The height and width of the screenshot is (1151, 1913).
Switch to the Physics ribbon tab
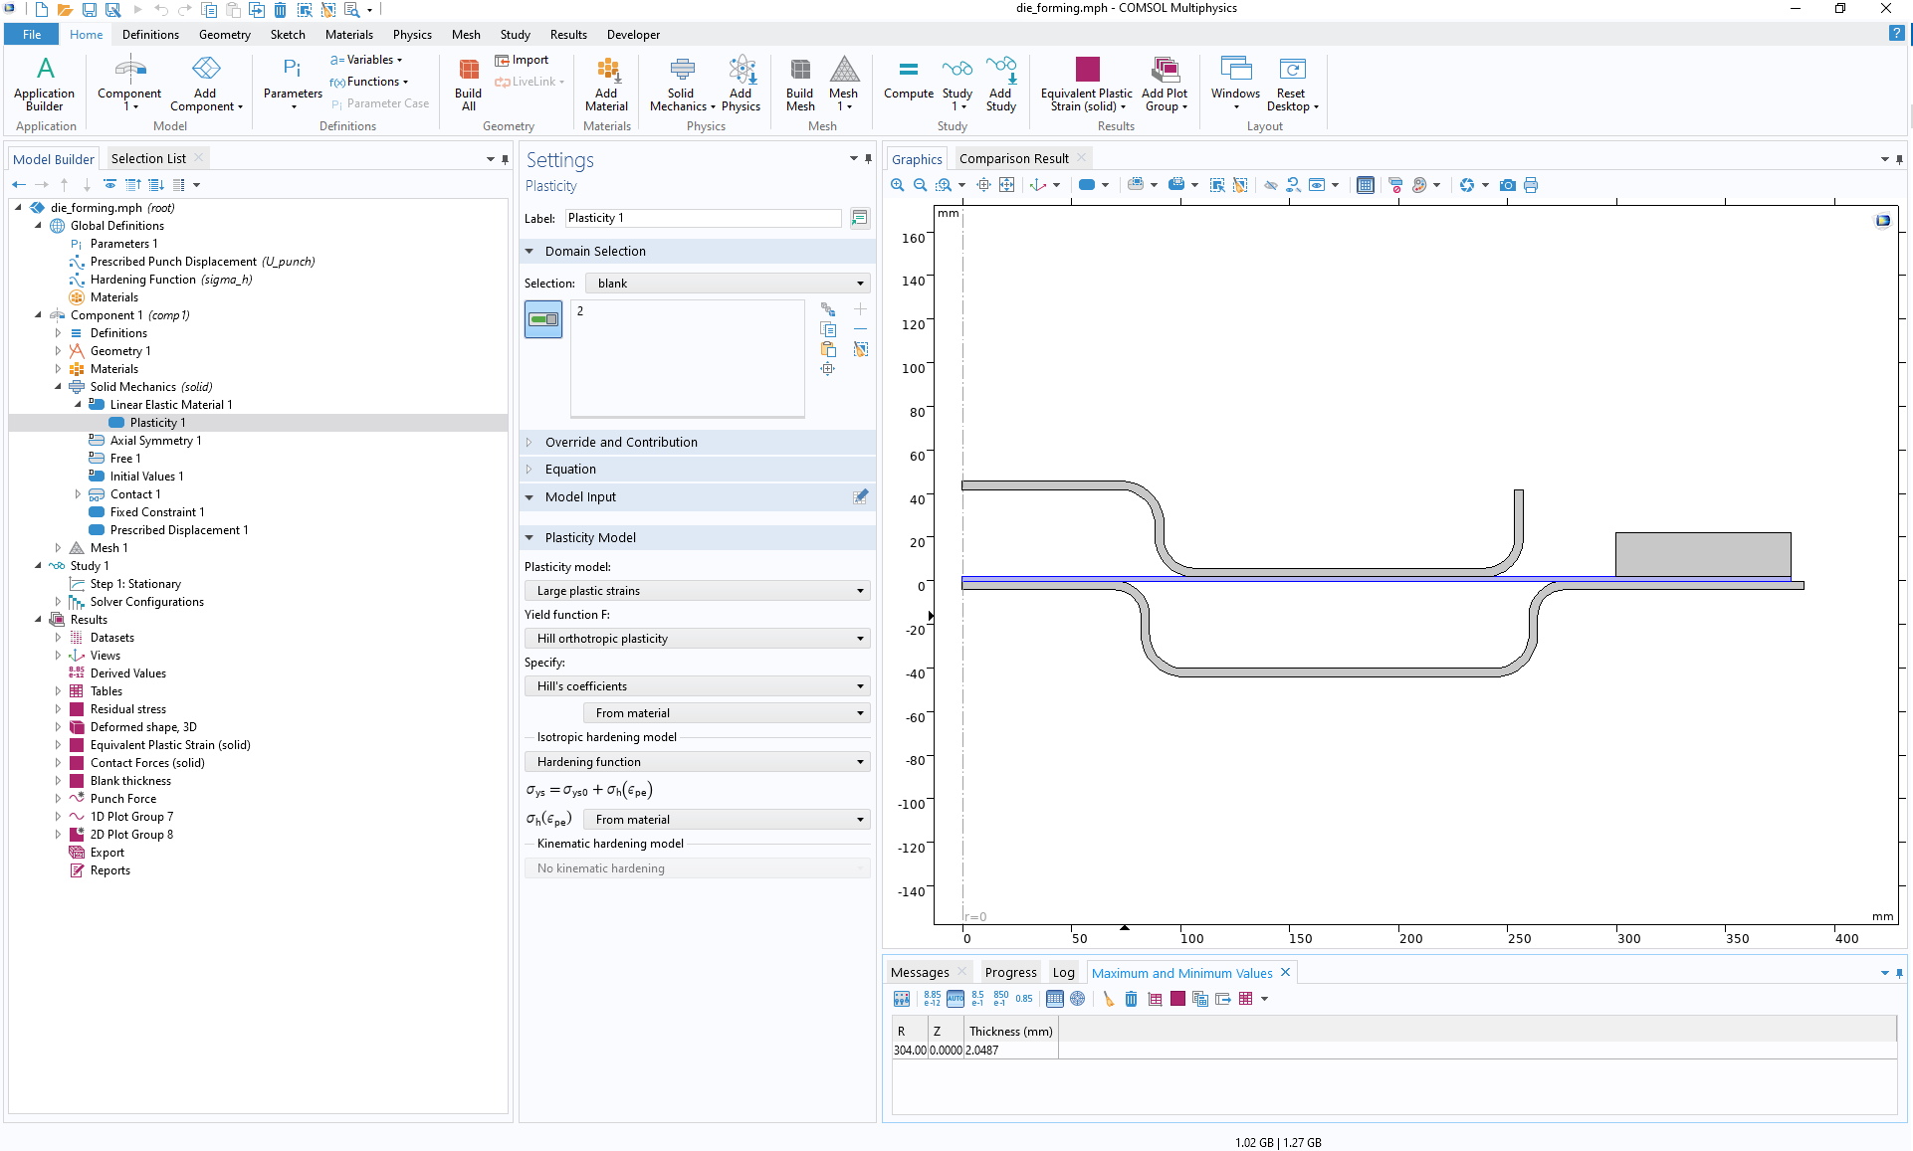click(x=411, y=34)
